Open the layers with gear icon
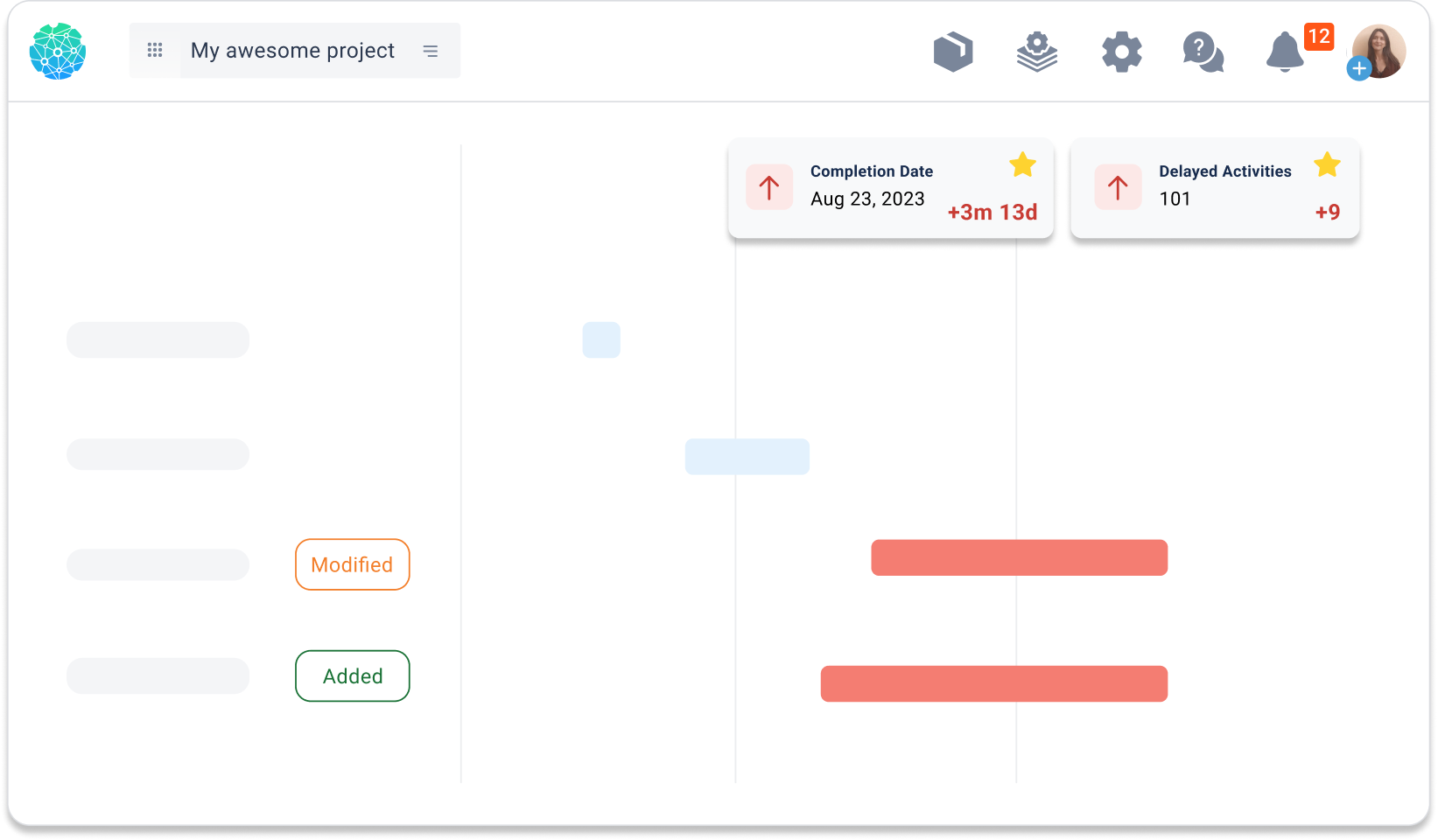The height and width of the screenshot is (840, 1438). [x=1037, y=52]
